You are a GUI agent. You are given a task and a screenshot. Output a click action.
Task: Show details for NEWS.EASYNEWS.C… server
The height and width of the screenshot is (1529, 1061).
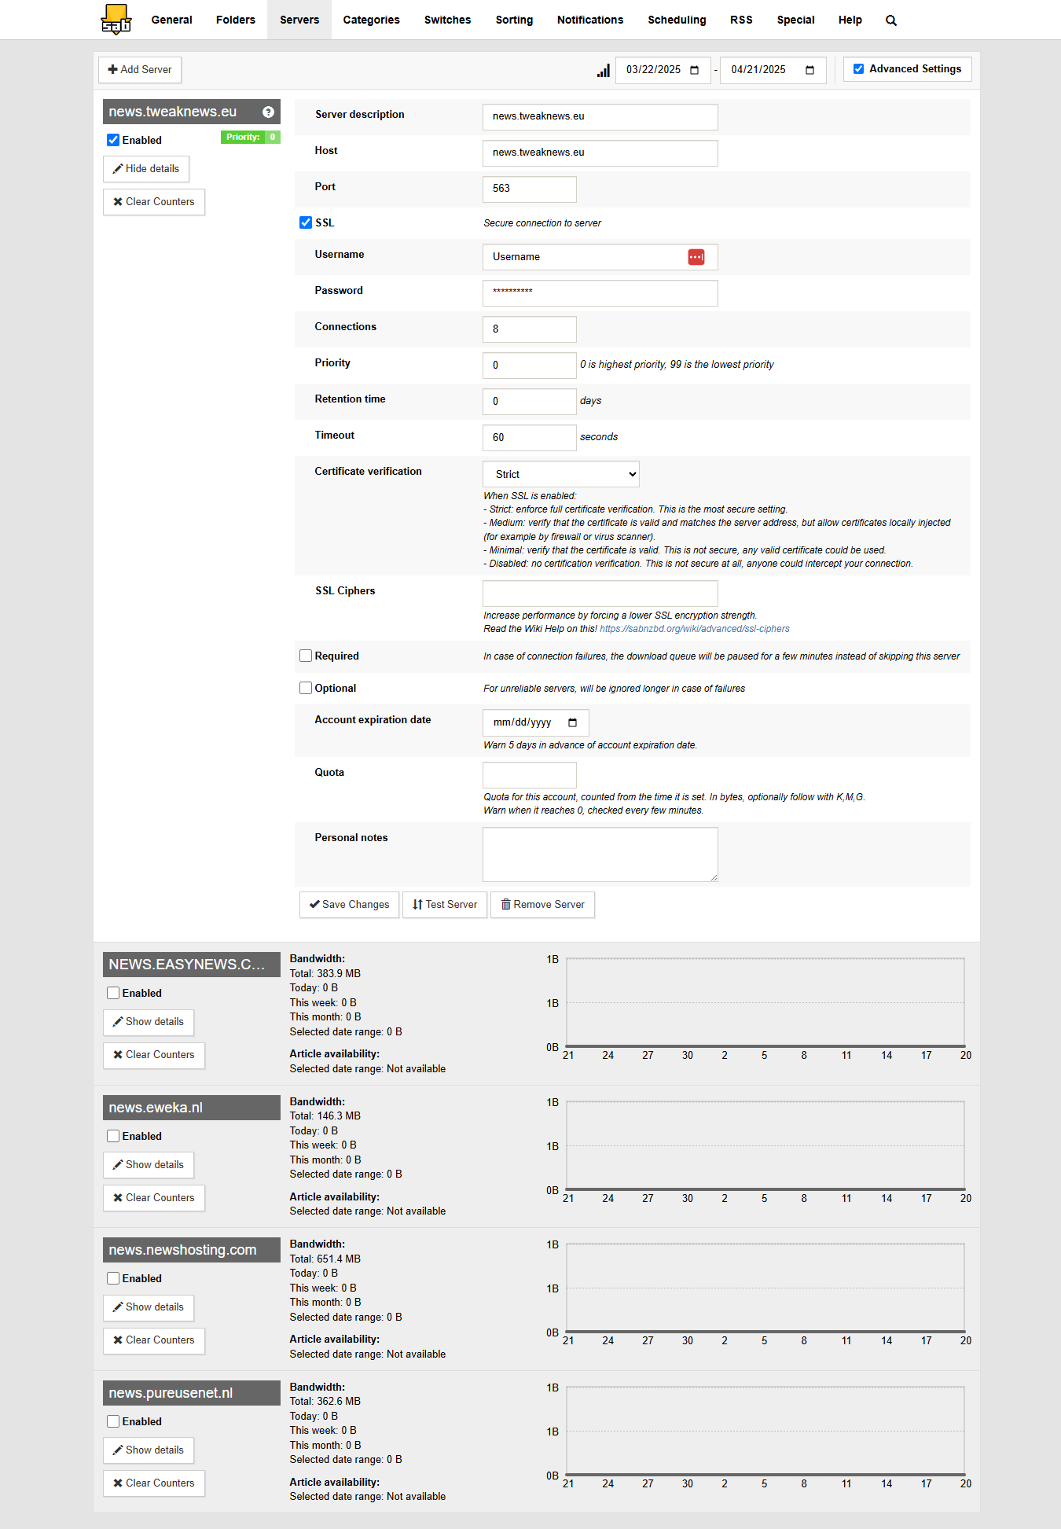pyautogui.click(x=149, y=1022)
